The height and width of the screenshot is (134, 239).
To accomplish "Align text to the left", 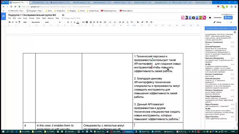I will [x=91, y=22].
